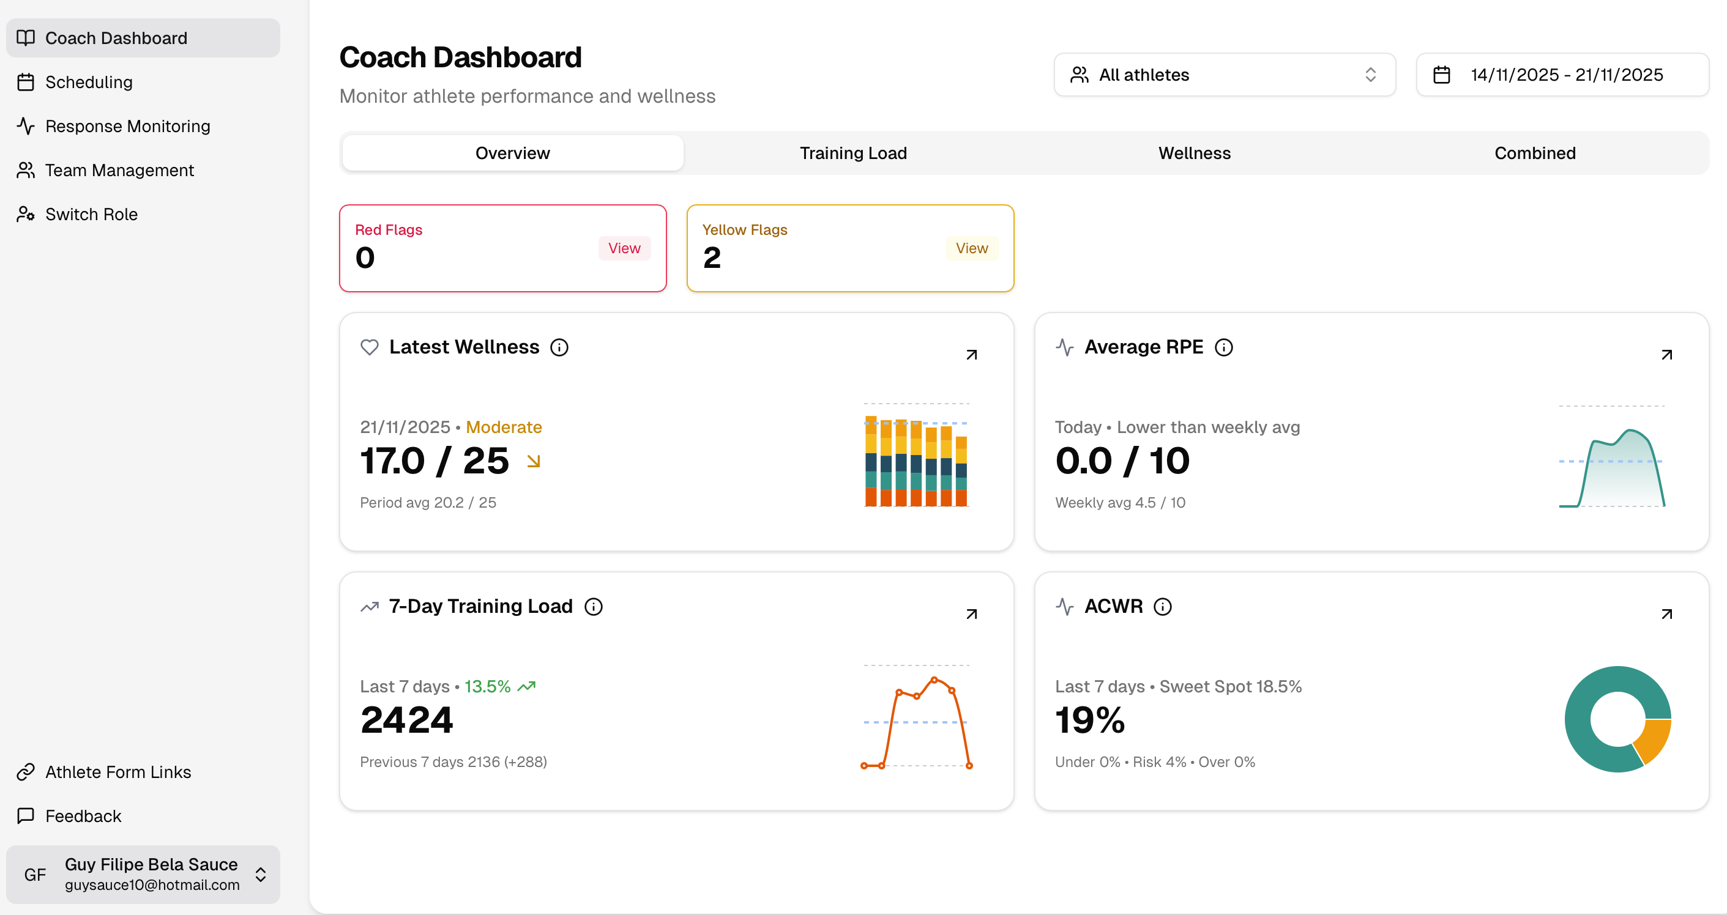Select the Combined tab
Viewport: 1727px width, 915px height.
coord(1535,153)
